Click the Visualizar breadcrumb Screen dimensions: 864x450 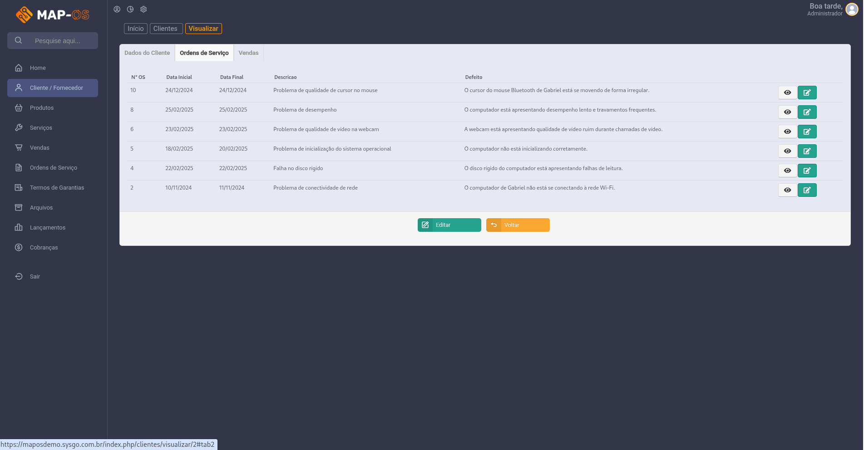[203, 29]
